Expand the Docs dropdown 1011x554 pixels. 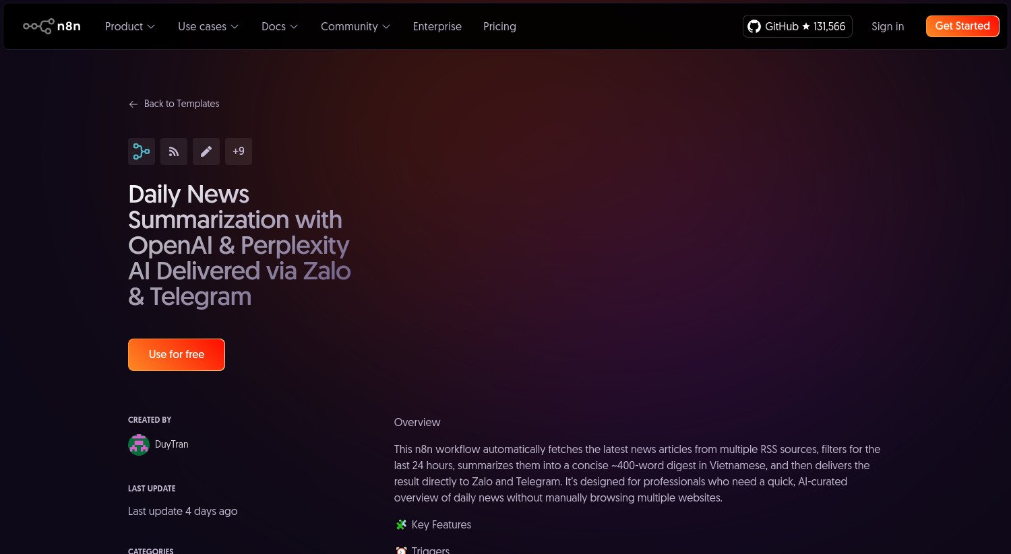279,26
